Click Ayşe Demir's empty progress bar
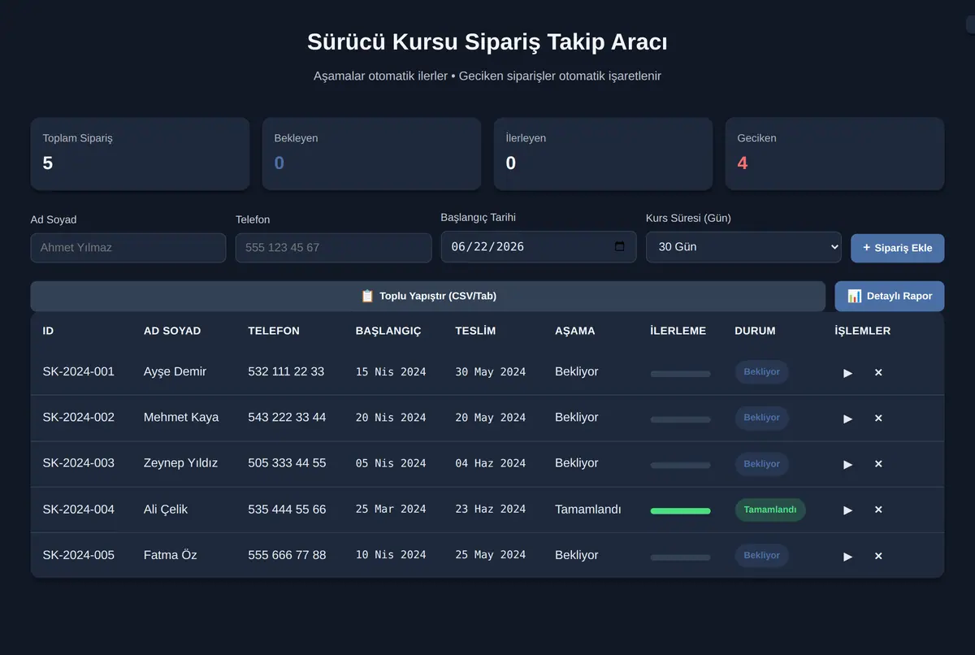 coord(680,374)
